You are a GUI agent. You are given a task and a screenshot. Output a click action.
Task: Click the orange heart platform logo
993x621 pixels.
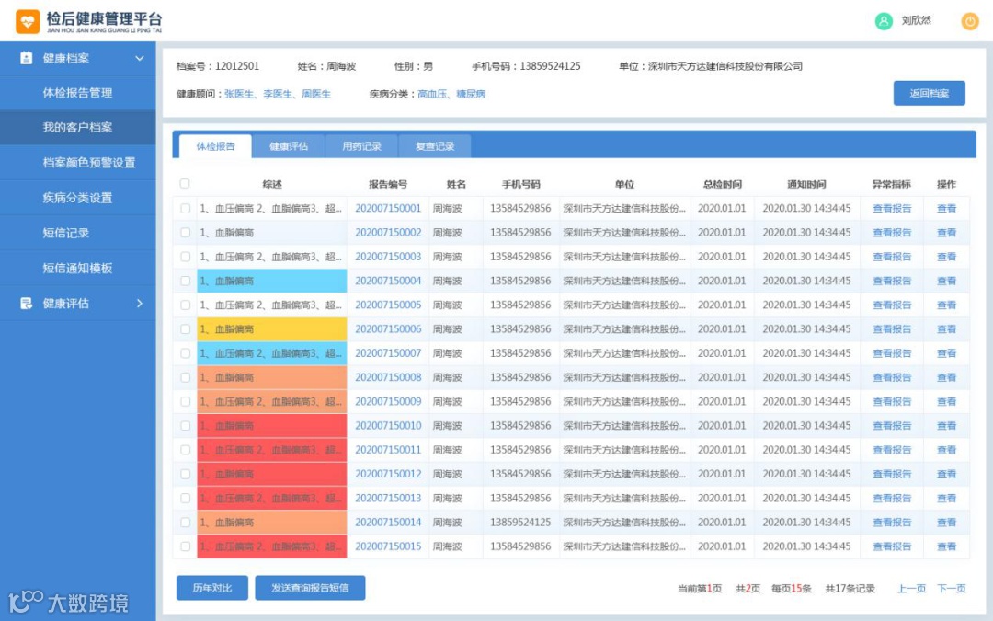point(28,21)
